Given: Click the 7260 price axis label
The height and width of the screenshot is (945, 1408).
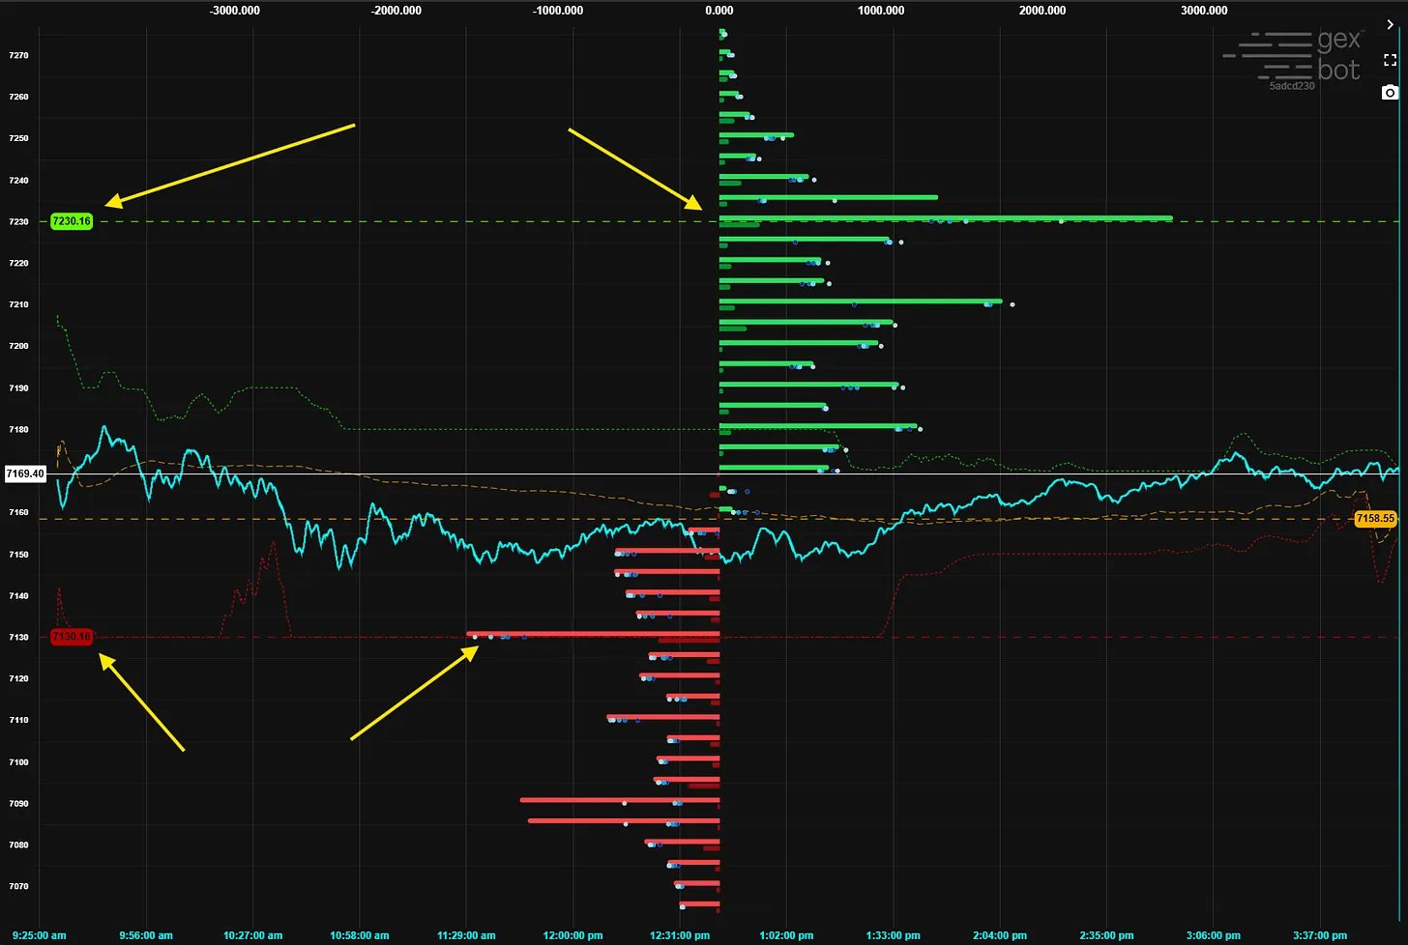Looking at the screenshot, I should point(18,97).
